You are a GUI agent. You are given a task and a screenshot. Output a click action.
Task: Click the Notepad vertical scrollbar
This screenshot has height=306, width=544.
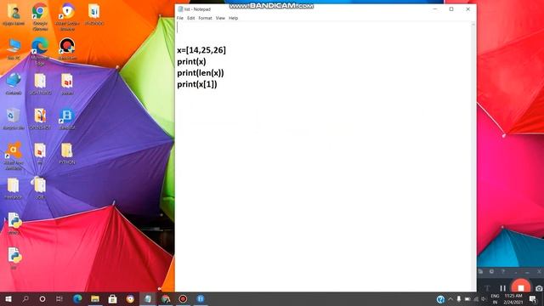[x=473, y=156]
